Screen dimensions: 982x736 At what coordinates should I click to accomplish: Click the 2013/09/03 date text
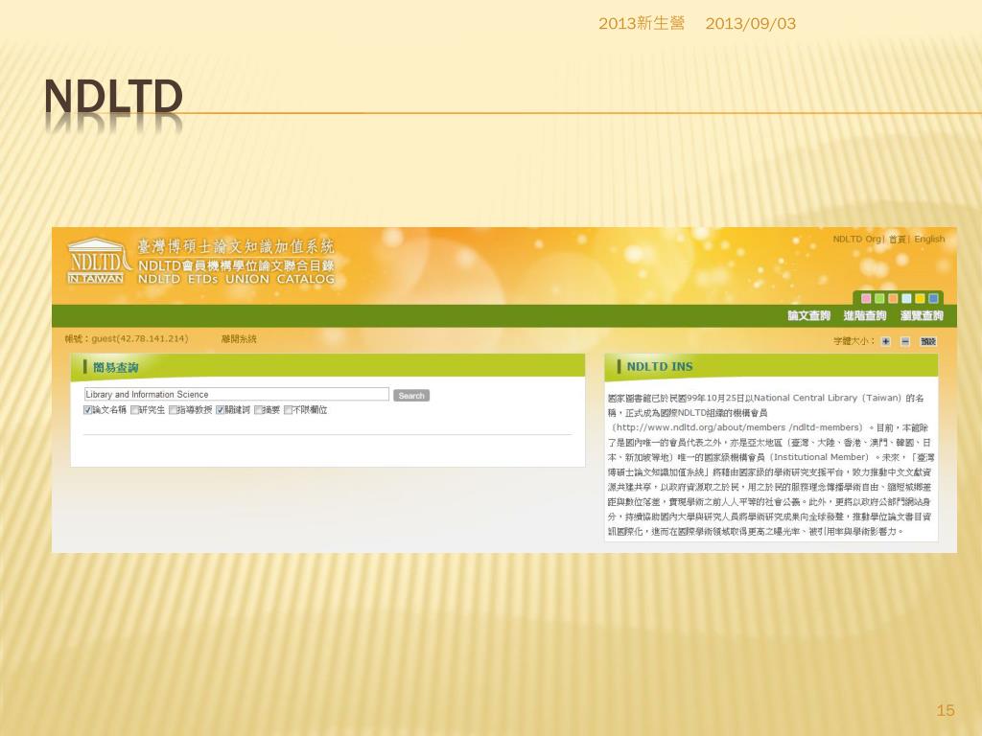click(751, 24)
